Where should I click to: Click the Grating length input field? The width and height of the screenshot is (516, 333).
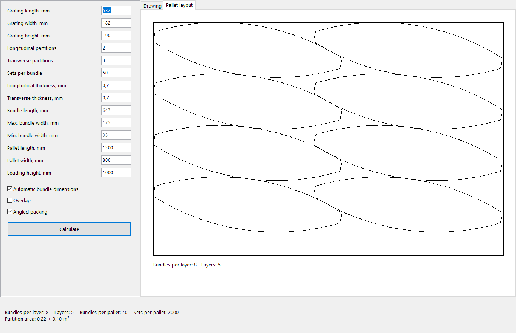tap(116, 11)
